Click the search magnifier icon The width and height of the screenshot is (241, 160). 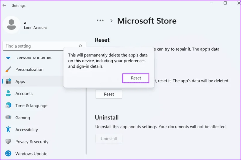tap(80, 46)
